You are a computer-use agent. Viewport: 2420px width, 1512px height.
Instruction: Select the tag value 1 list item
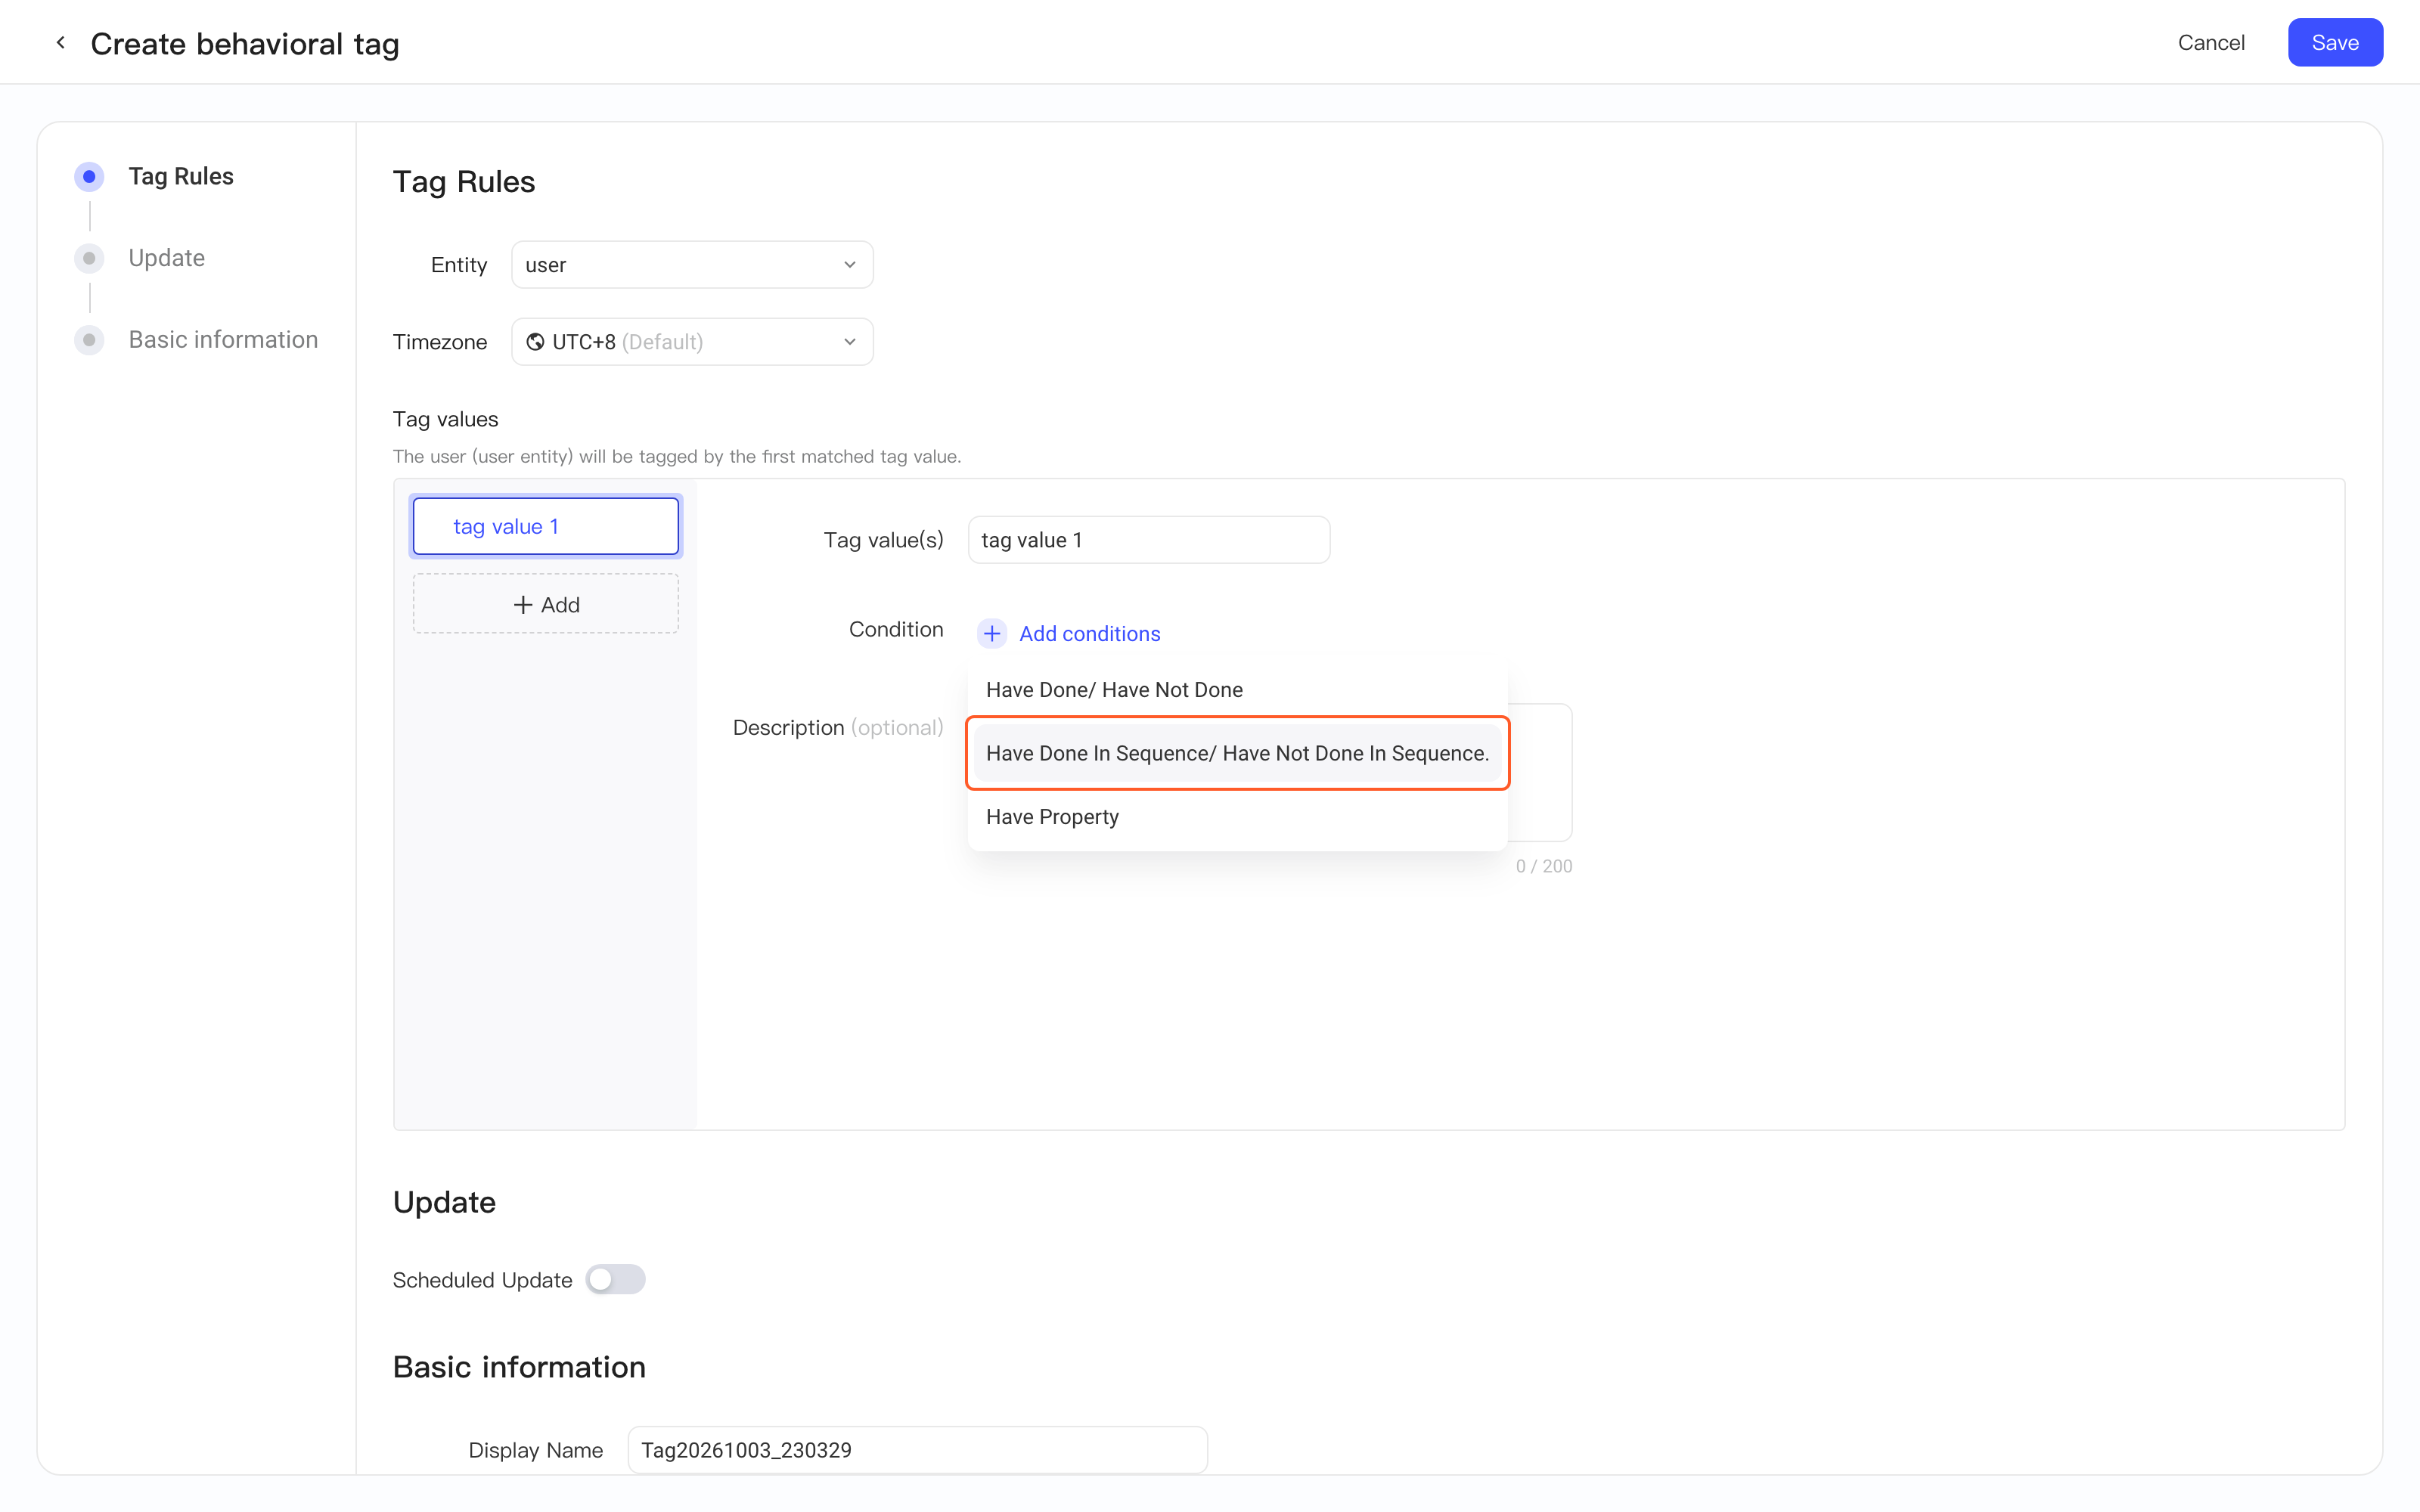[546, 526]
